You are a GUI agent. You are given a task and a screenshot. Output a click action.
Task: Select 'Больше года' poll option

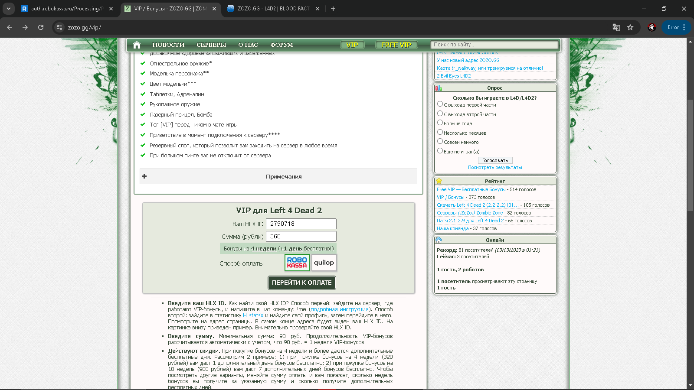(440, 123)
